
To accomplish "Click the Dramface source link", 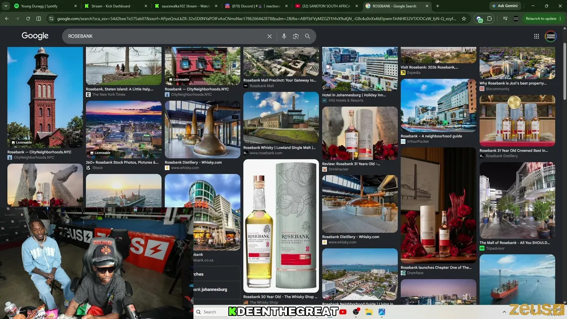I will coord(415,273).
